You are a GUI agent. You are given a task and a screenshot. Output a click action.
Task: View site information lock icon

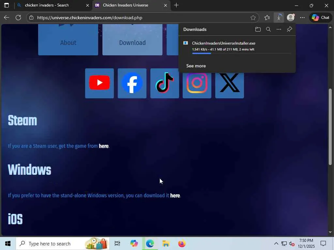(31, 18)
